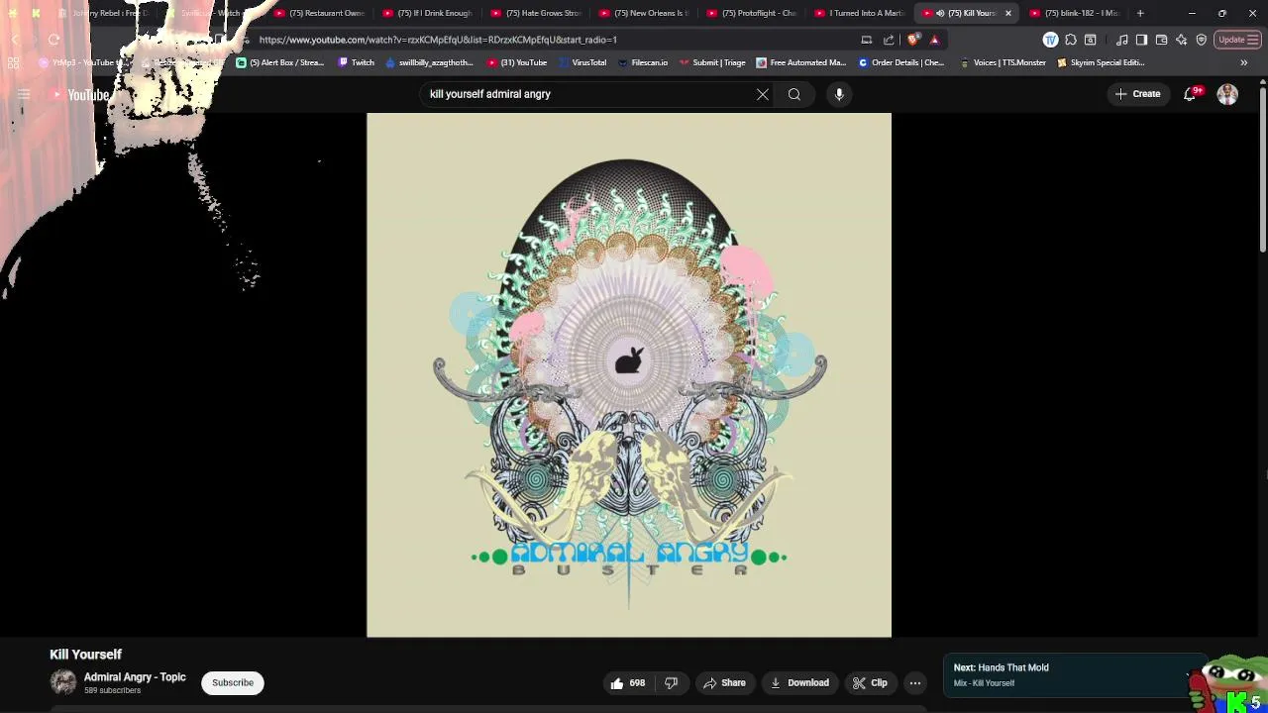This screenshot has width=1268, height=713.
Task: Open the Brave Wallet icon
Action: [1161, 40]
